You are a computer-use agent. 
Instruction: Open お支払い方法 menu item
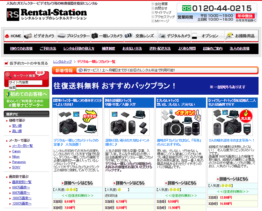(x=132, y=49)
